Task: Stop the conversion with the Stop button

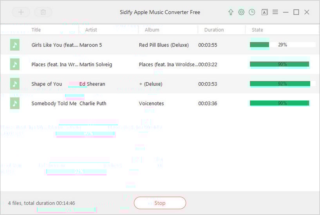Action: pos(160,203)
